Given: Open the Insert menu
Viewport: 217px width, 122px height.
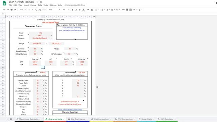Looking at the screenshot, I should [26, 5].
